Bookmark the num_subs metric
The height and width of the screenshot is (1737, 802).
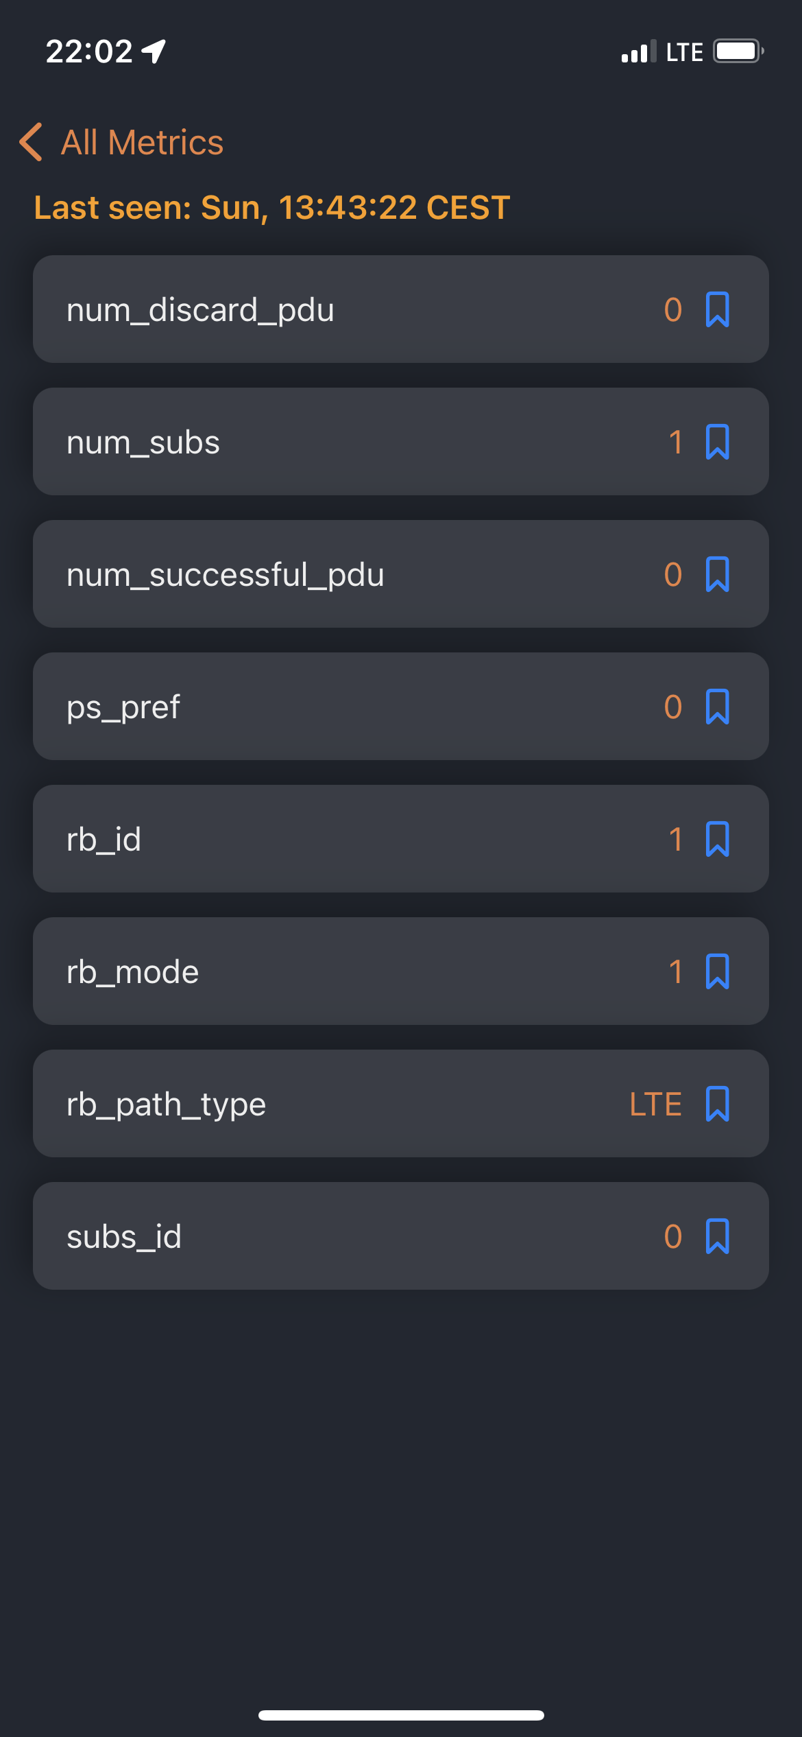click(x=717, y=442)
